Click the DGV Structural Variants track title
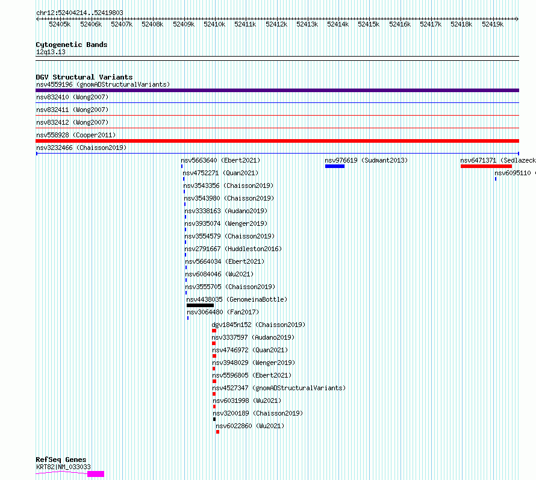The height and width of the screenshot is (480, 536). [84, 77]
